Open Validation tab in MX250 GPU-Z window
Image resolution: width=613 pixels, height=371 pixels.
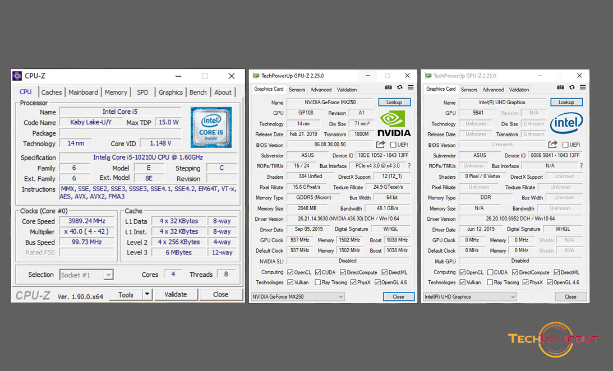tap(347, 90)
